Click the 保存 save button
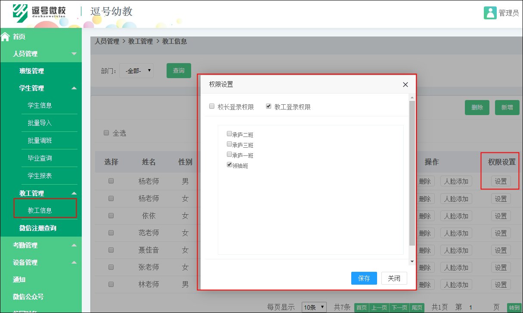Image resolution: width=523 pixels, height=313 pixels. click(364, 278)
